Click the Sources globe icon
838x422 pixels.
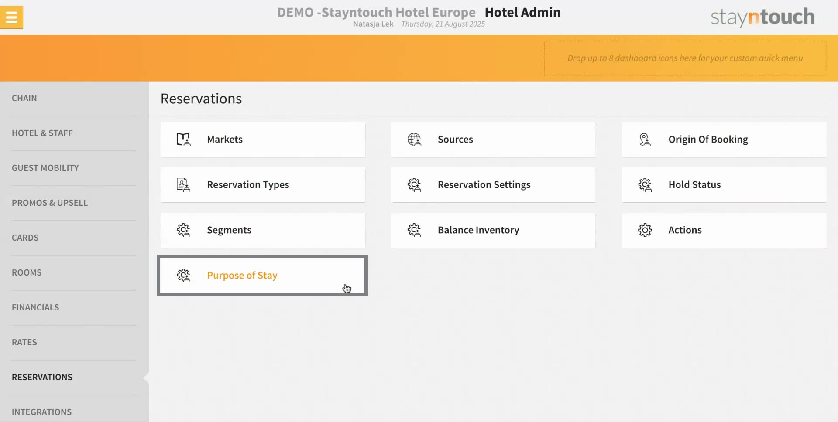[x=414, y=140]
